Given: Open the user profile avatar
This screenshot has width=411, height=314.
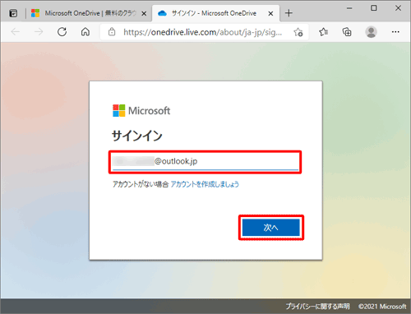Looking at the screenshot, I should click(x=371, y=32).
